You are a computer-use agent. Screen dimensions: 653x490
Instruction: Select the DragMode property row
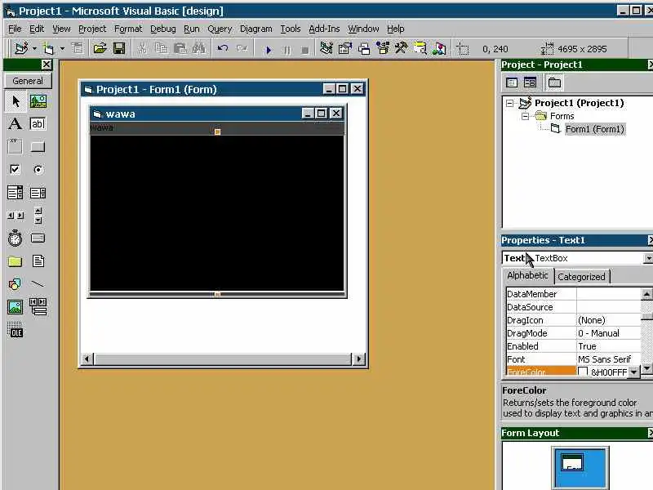click(573, 333)
